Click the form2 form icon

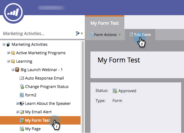tap(22, 95)
